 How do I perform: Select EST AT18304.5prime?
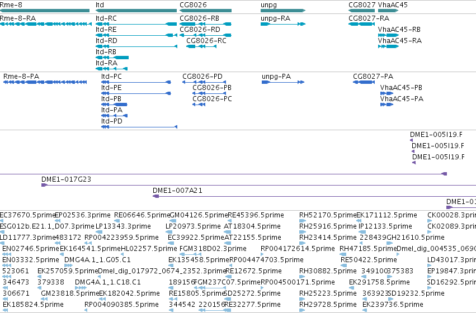pyautogui.click(x=228, y=232)
